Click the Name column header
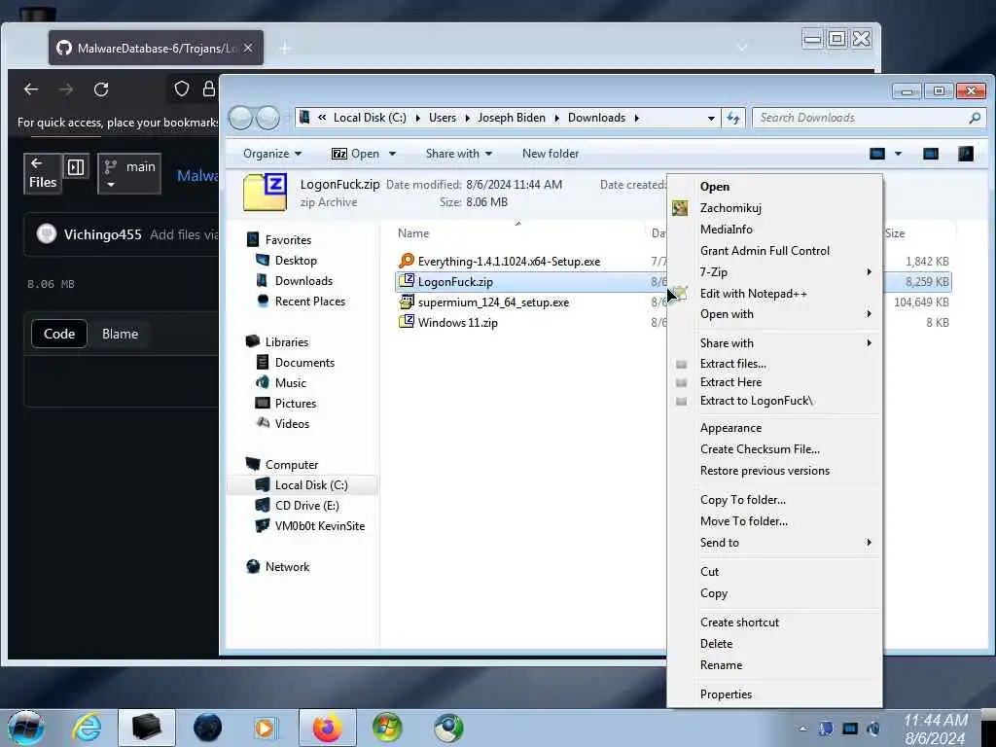Screen dimensions: 996x747 click(412, 233)
